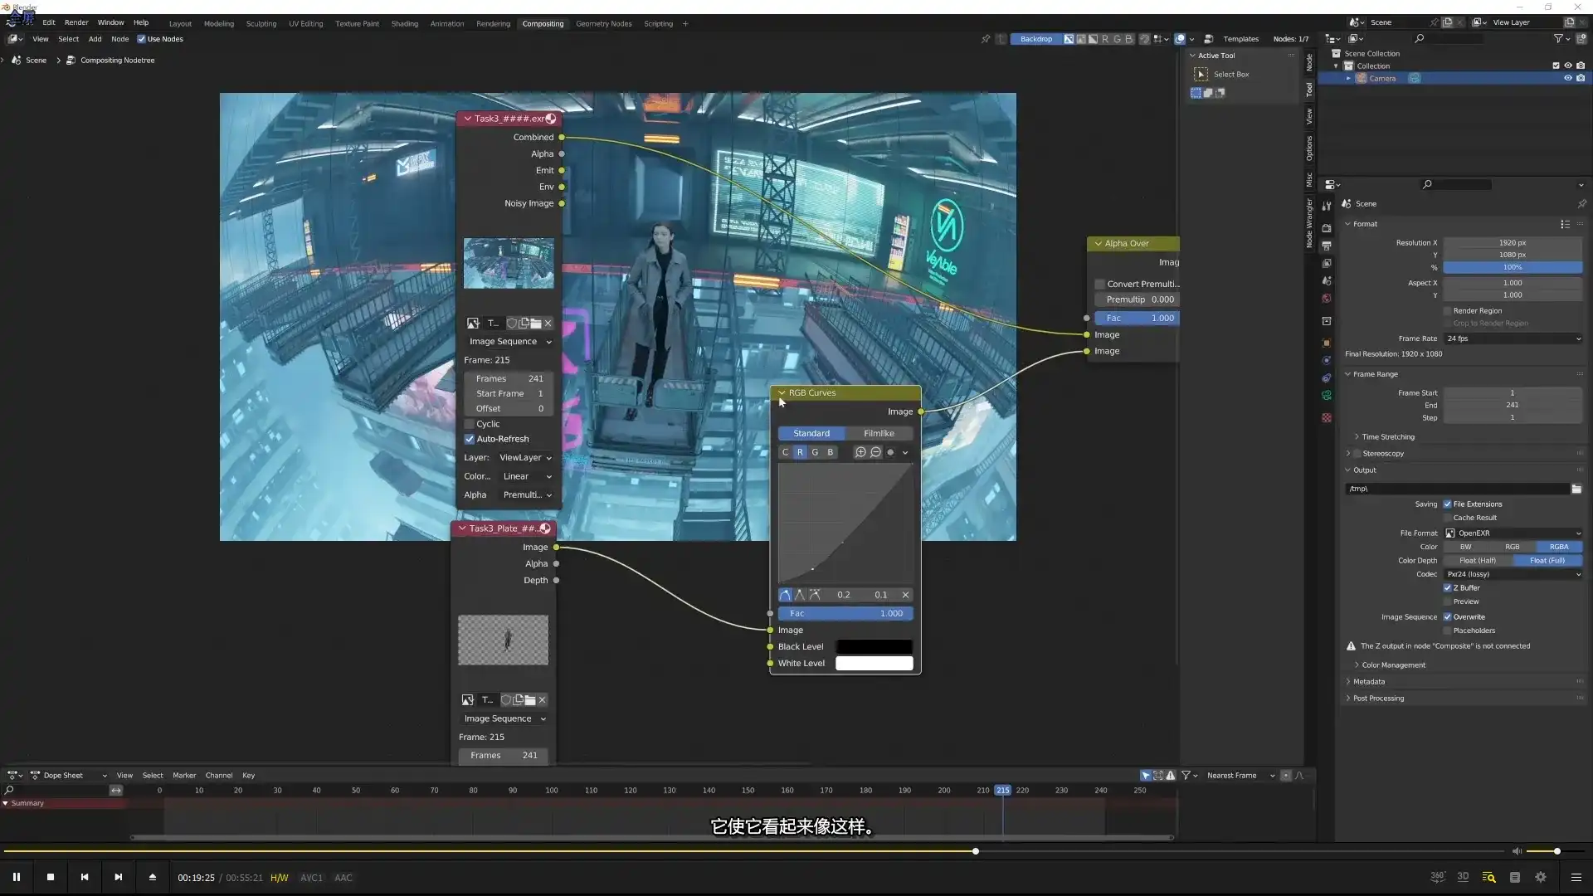Open the Layer dropdown showing ViewLayer

click(527, 457)
